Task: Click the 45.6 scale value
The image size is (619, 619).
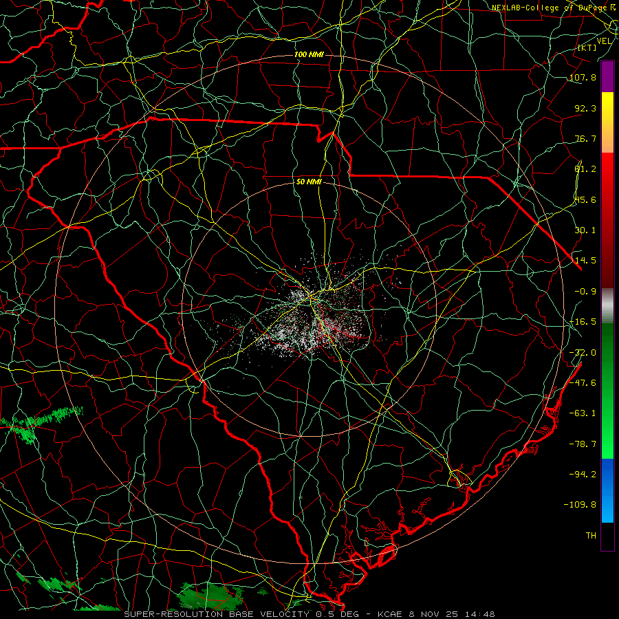Action: coord(585,199)
